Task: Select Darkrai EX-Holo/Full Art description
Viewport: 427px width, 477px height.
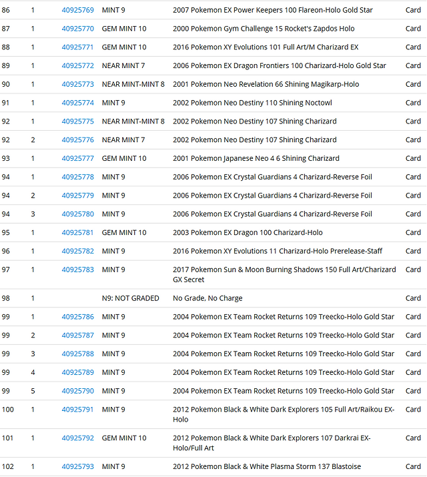Action: (x=272, y=443)
